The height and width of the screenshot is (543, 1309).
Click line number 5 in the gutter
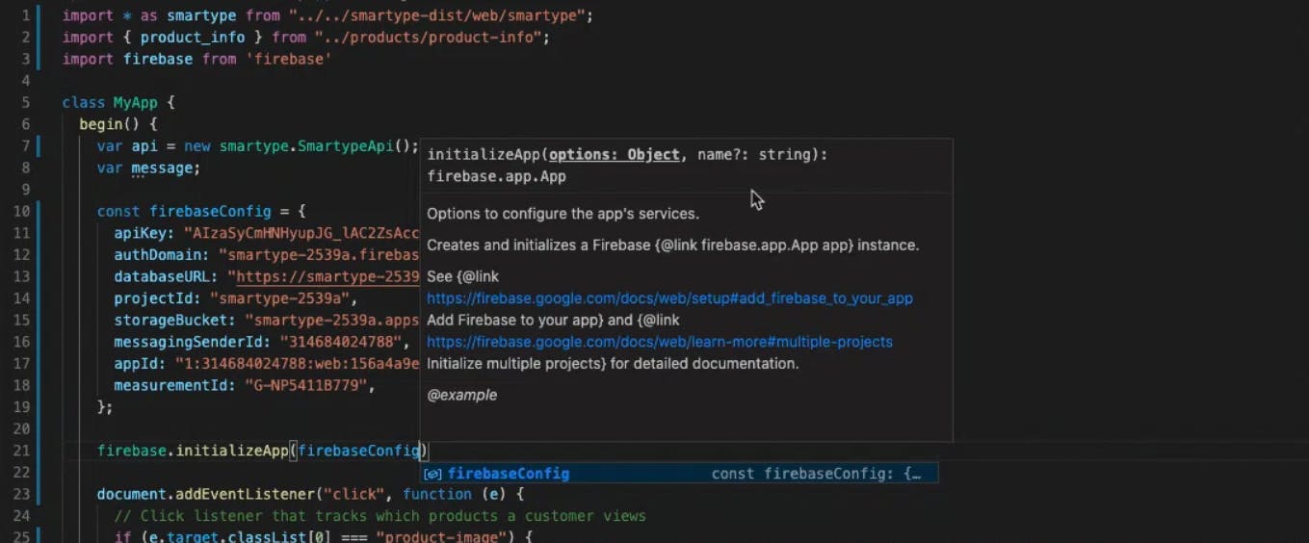click(26, 102)
